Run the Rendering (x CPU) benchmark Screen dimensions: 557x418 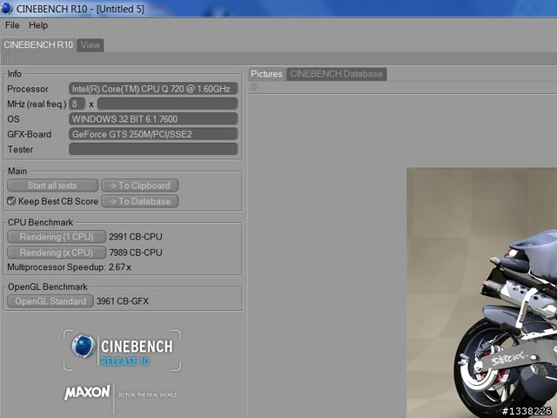pos(57,253)
